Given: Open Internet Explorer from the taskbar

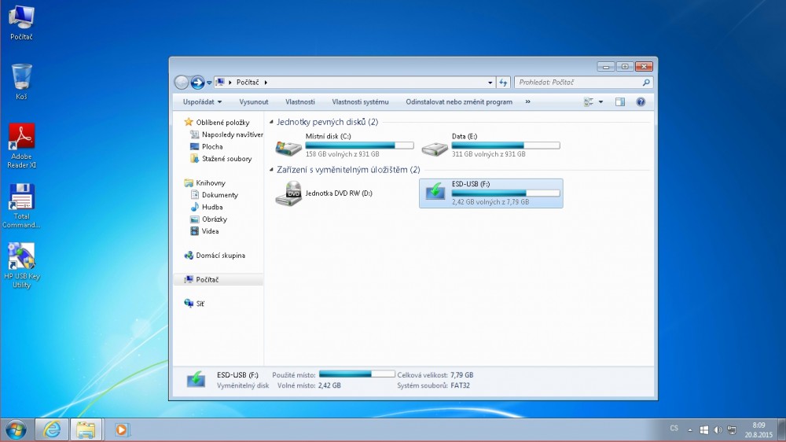Looking at the screenshot, I should coord(53,429).
